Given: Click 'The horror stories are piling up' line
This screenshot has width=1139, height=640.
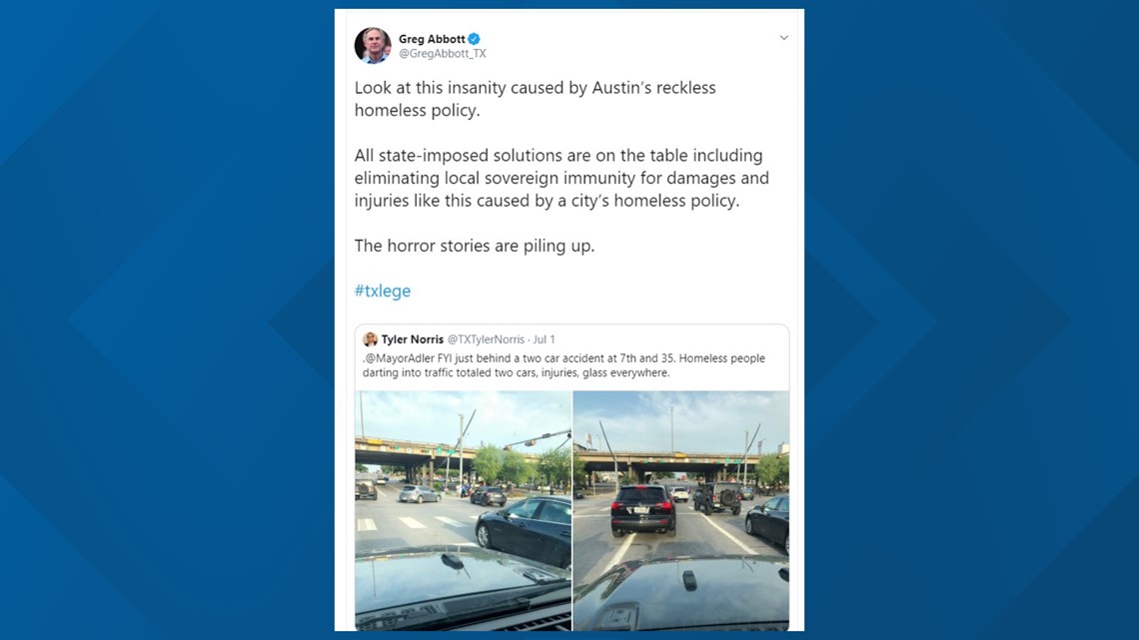Looking at the screenshot, I should click(475, 246).
